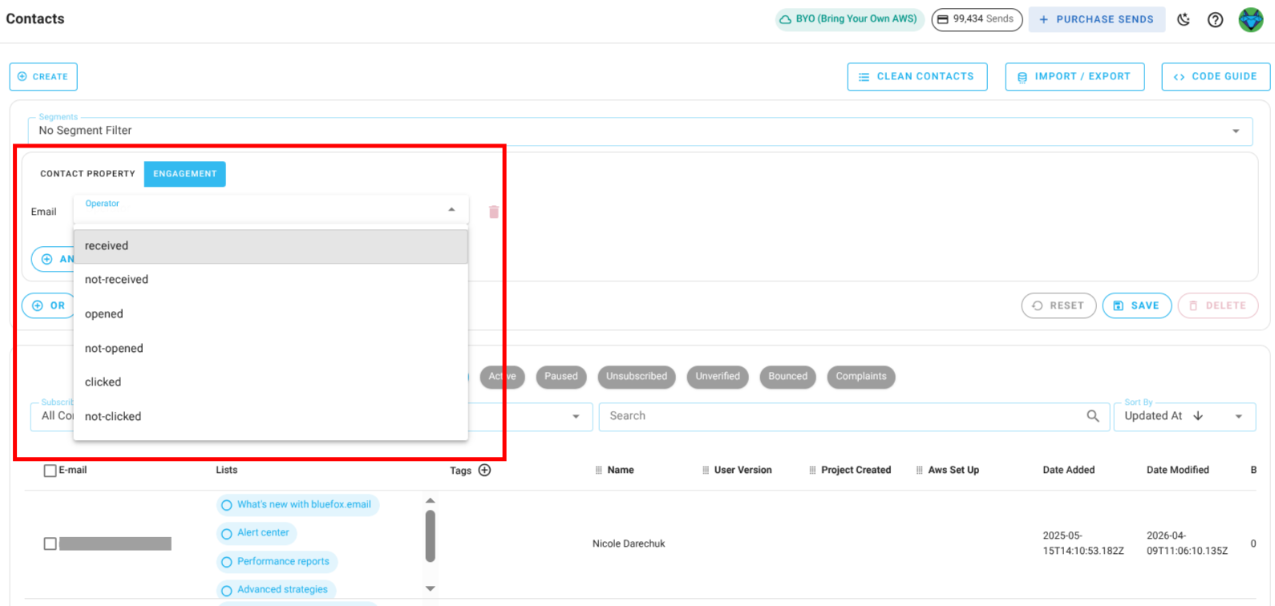Toggle the Bounced status filter chip
Viewport: 1275px width, 606px height.
(x=787, y=377)
